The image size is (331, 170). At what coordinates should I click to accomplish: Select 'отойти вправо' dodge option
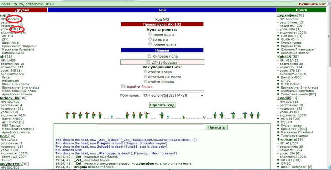coord(146,82)
